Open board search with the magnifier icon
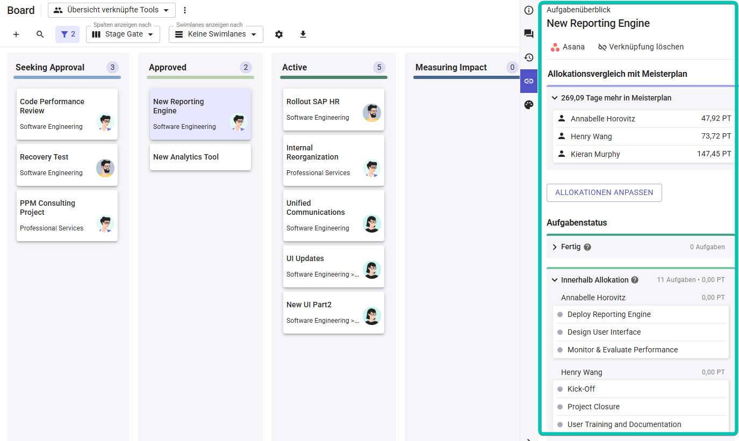This screenshot has width=739, height=441. coord(40,34)
